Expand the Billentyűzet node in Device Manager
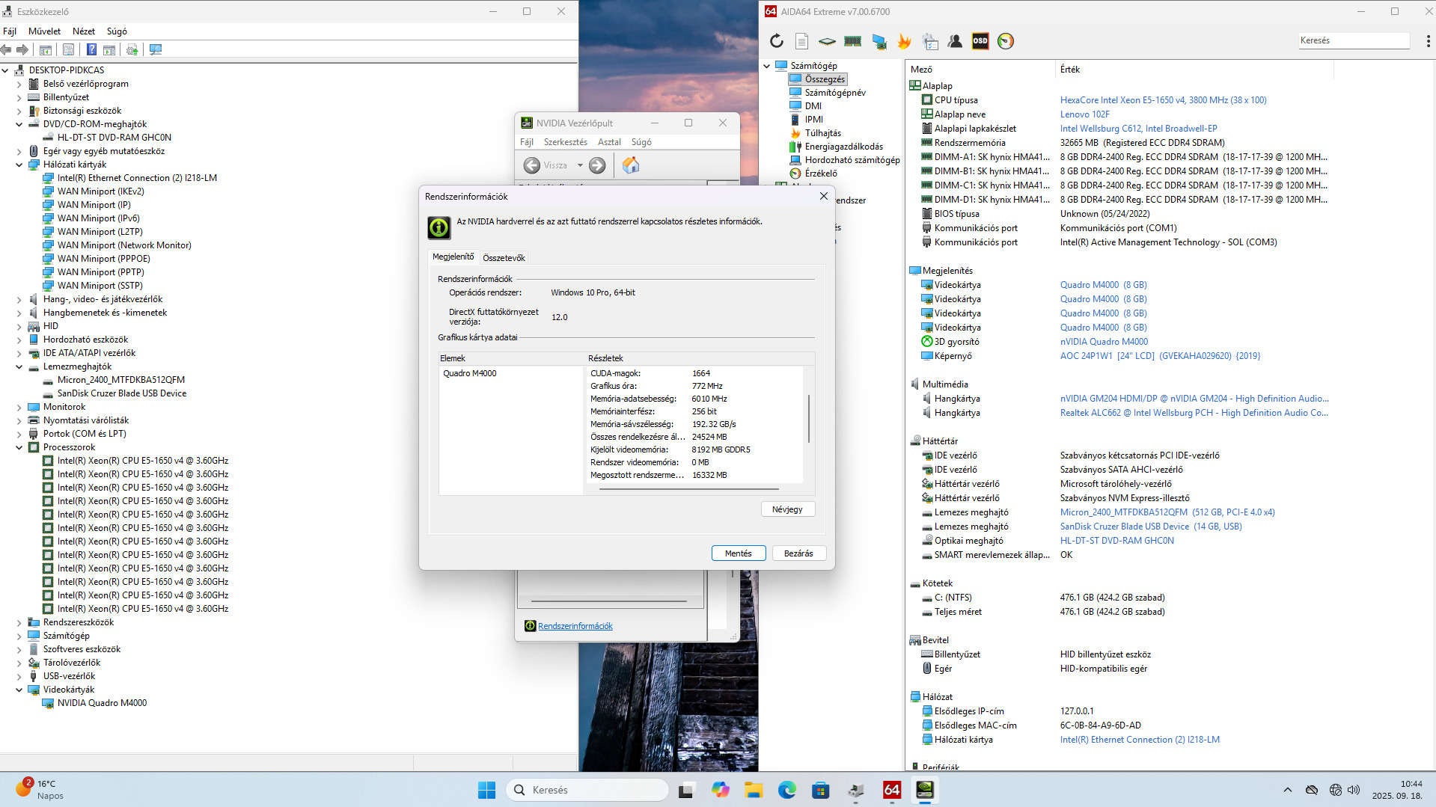This screenshot has width=1436, height=807. click(x=19, y=97)
